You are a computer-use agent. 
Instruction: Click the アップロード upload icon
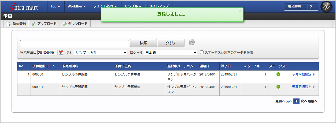coord(34,24)
